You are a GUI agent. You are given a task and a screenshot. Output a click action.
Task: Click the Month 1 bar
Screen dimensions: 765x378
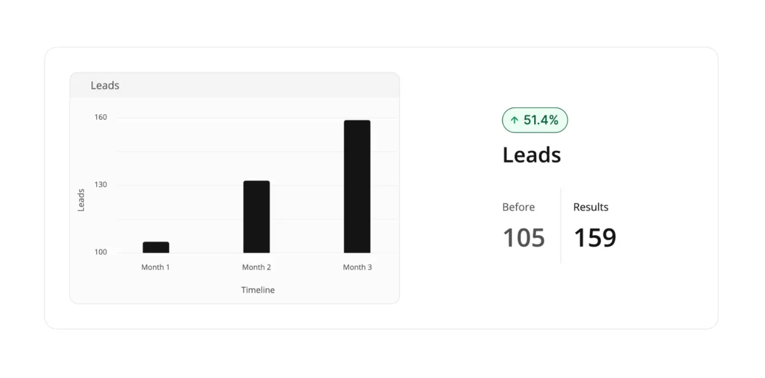156,247
